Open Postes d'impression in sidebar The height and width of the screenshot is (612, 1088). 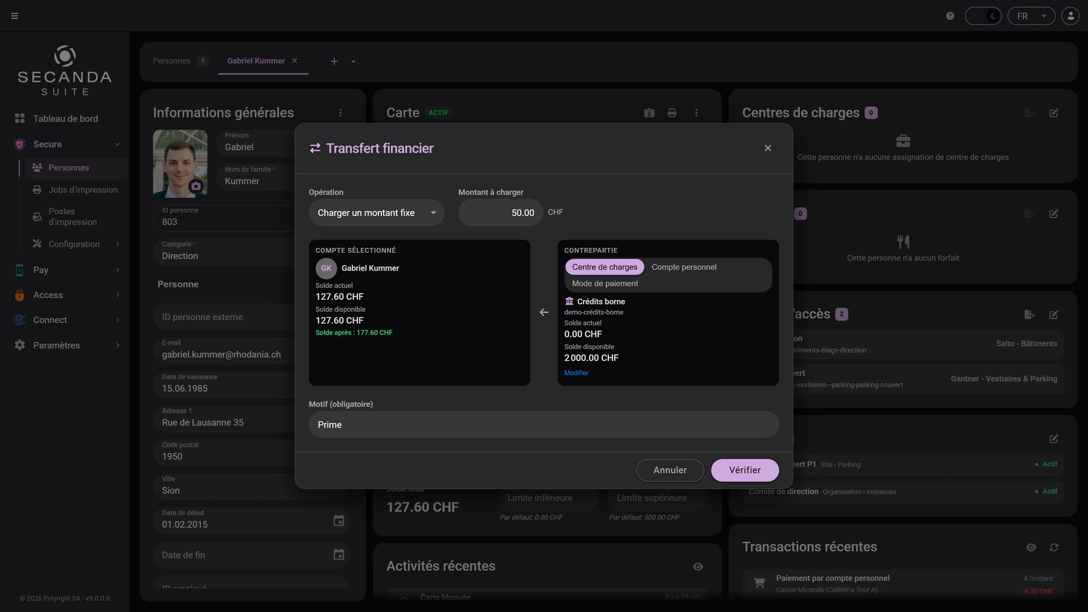pos(76,216)
